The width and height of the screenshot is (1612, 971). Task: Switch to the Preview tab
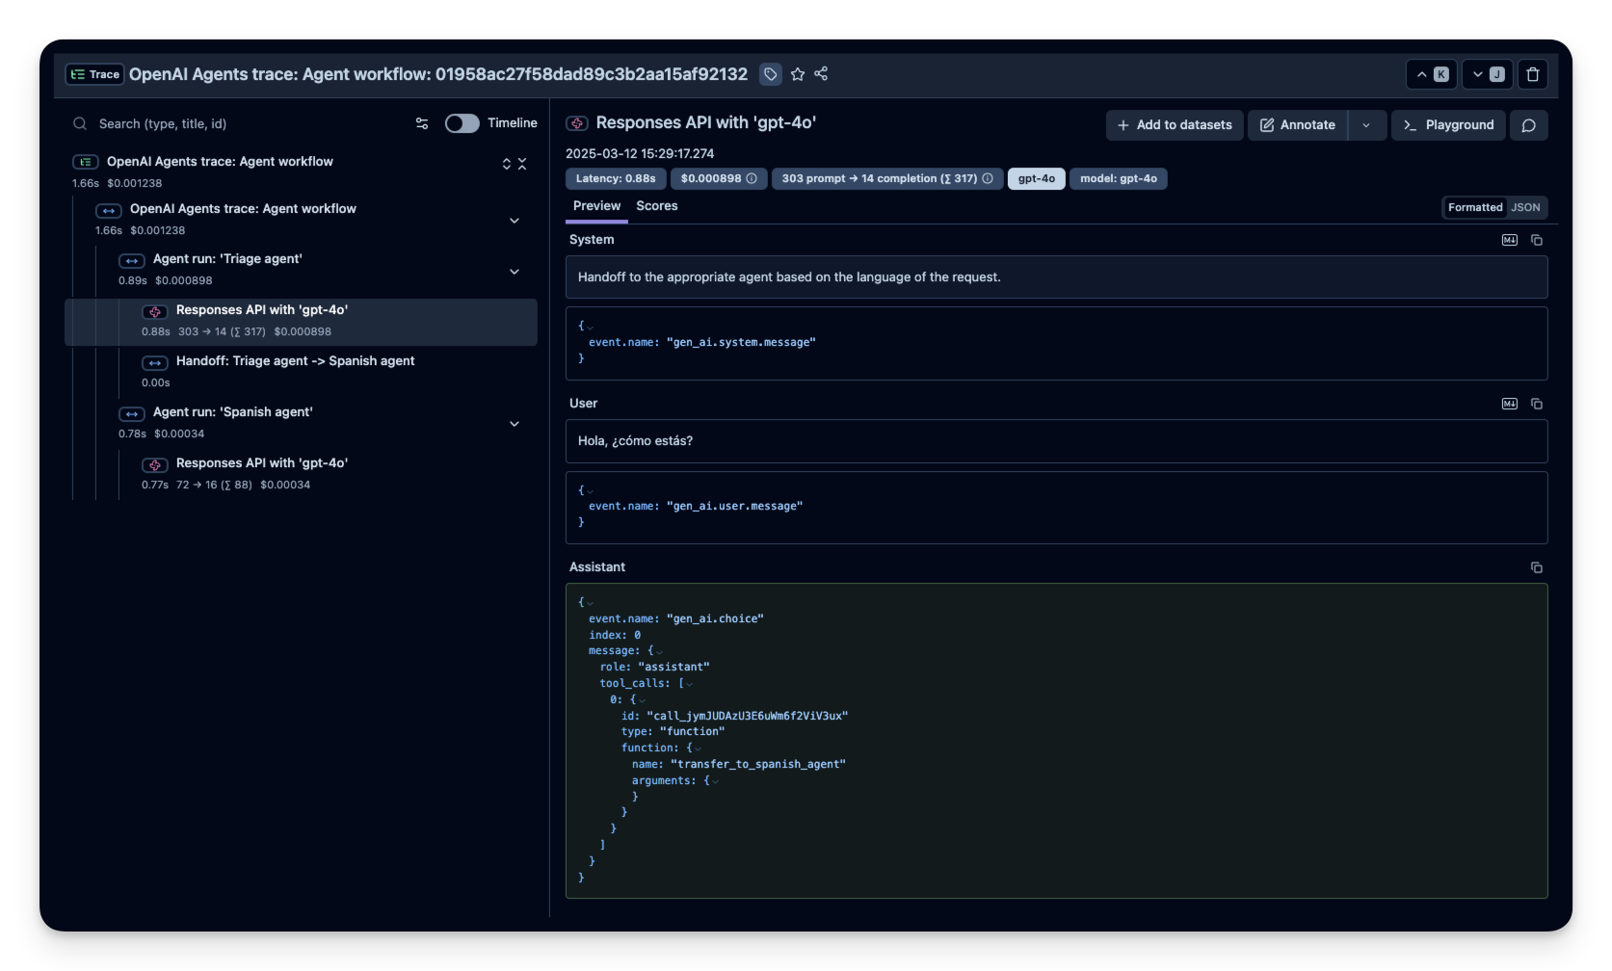click(596, 206)
